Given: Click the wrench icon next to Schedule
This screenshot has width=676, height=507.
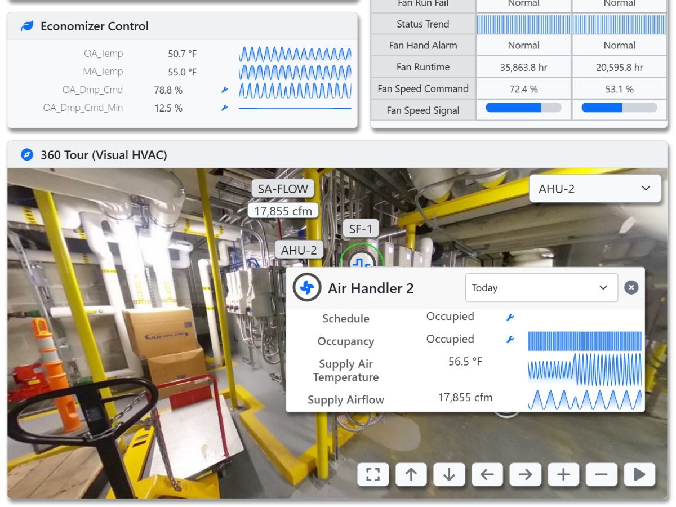Looking at the screenshot, I should click(510, 317).
